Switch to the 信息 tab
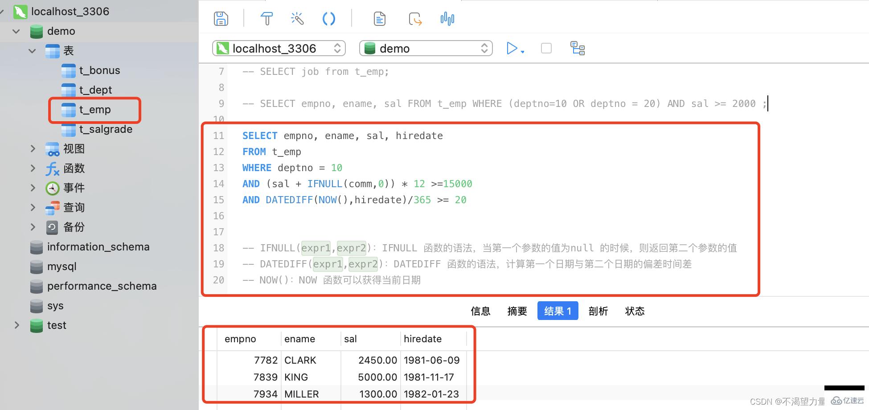Image resolution: width=869 pixels, height=410 pixels. tap(480, 311)
